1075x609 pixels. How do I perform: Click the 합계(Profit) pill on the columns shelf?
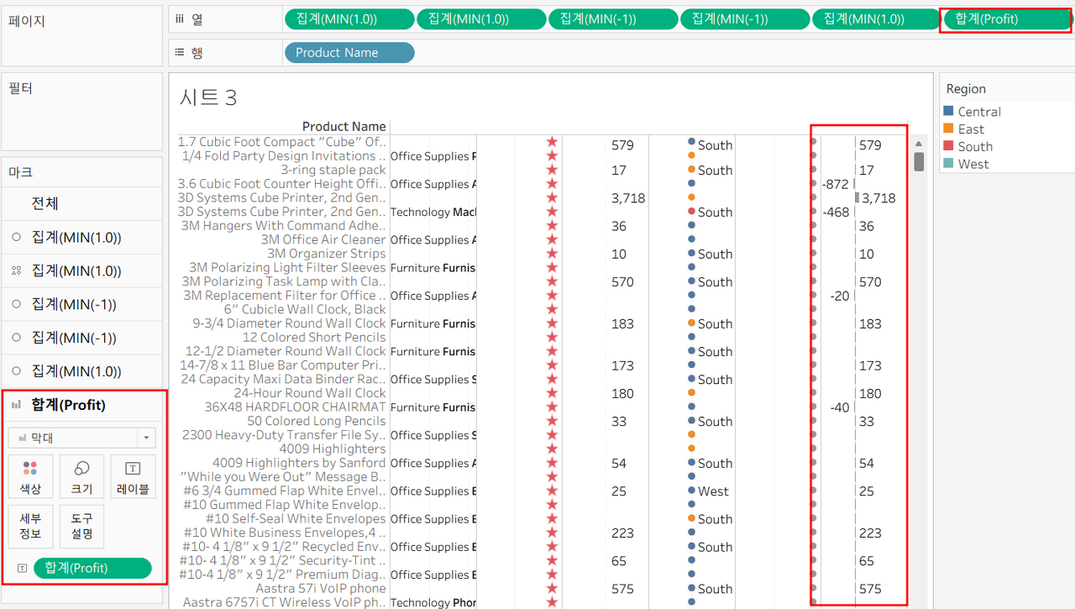point(1006,18)
